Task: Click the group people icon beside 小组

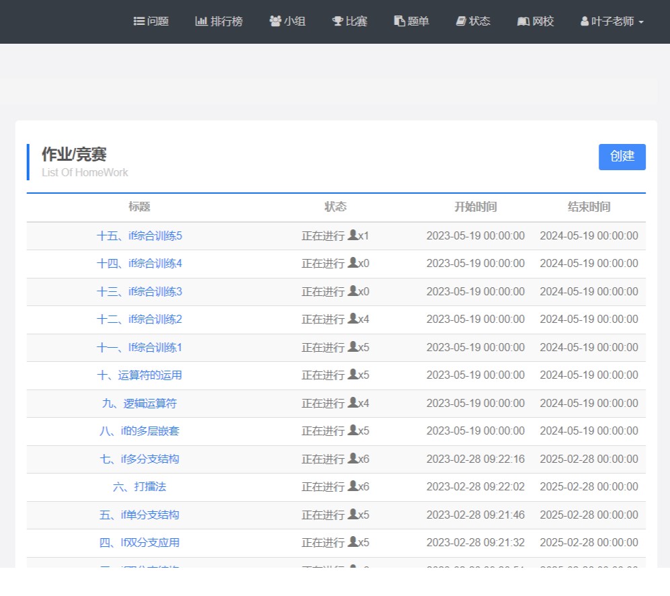Action: pos(276,21)
